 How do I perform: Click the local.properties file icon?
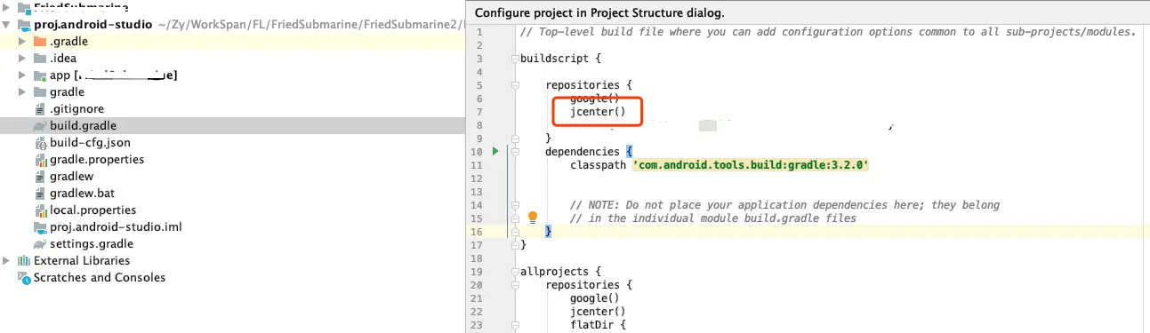tap(40, 210)
